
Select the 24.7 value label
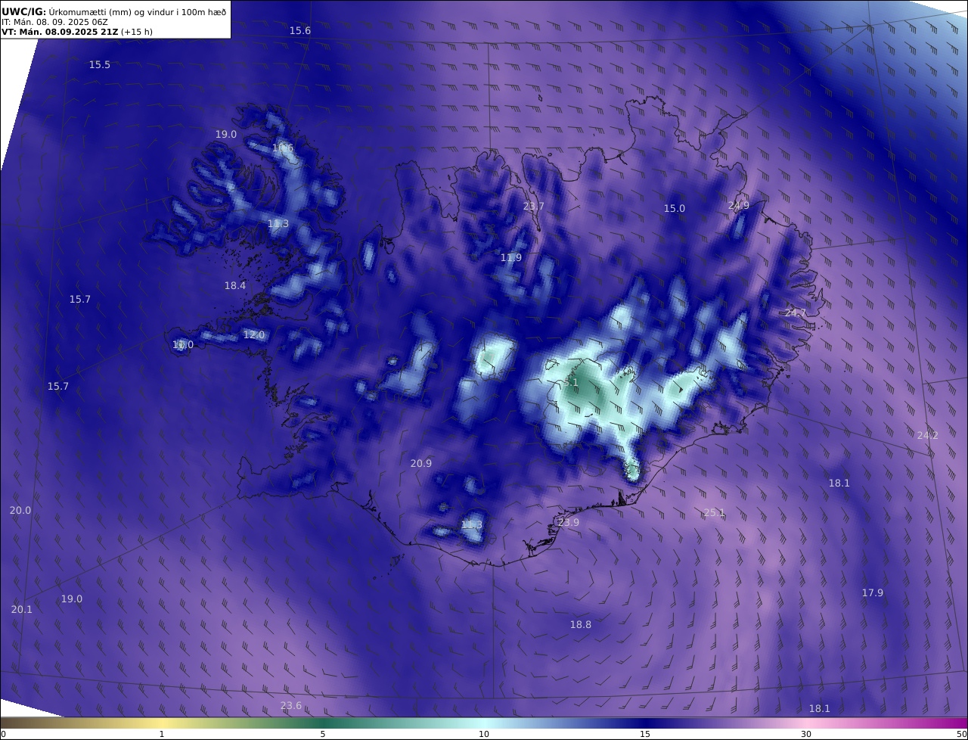[796, 313]
